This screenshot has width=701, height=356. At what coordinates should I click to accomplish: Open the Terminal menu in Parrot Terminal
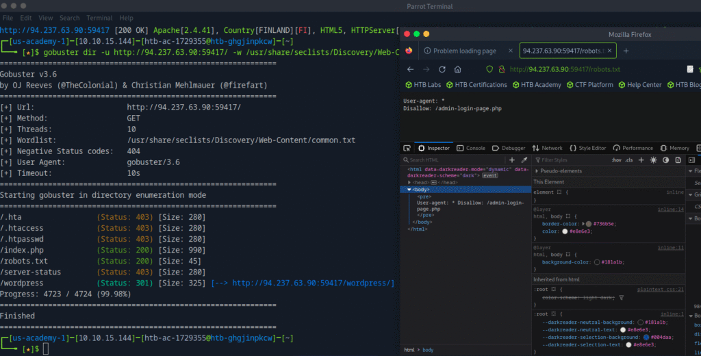pos(99,18)
